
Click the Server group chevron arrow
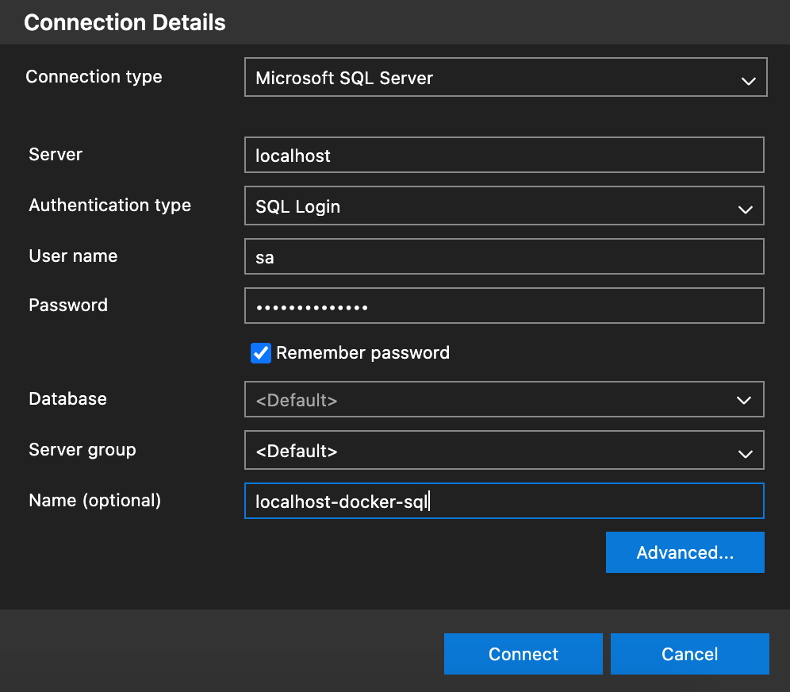pos(745,454)
